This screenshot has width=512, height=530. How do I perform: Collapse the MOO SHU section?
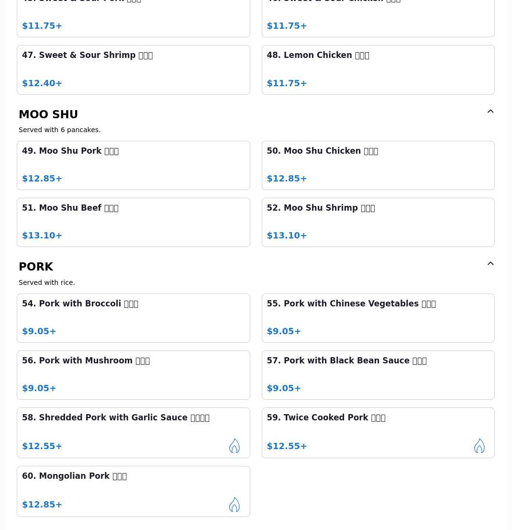click(490, 112)
